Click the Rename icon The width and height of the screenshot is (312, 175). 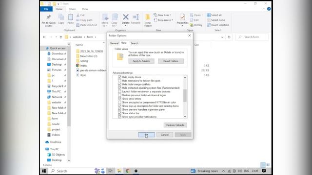click(x=136, y=17)
